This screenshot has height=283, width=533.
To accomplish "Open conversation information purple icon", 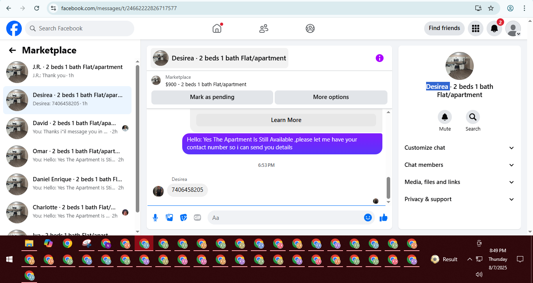I will point(380,58).
